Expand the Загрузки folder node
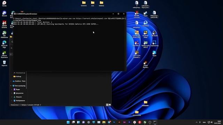This screenshot has height=125, width=223. [12, 97]
